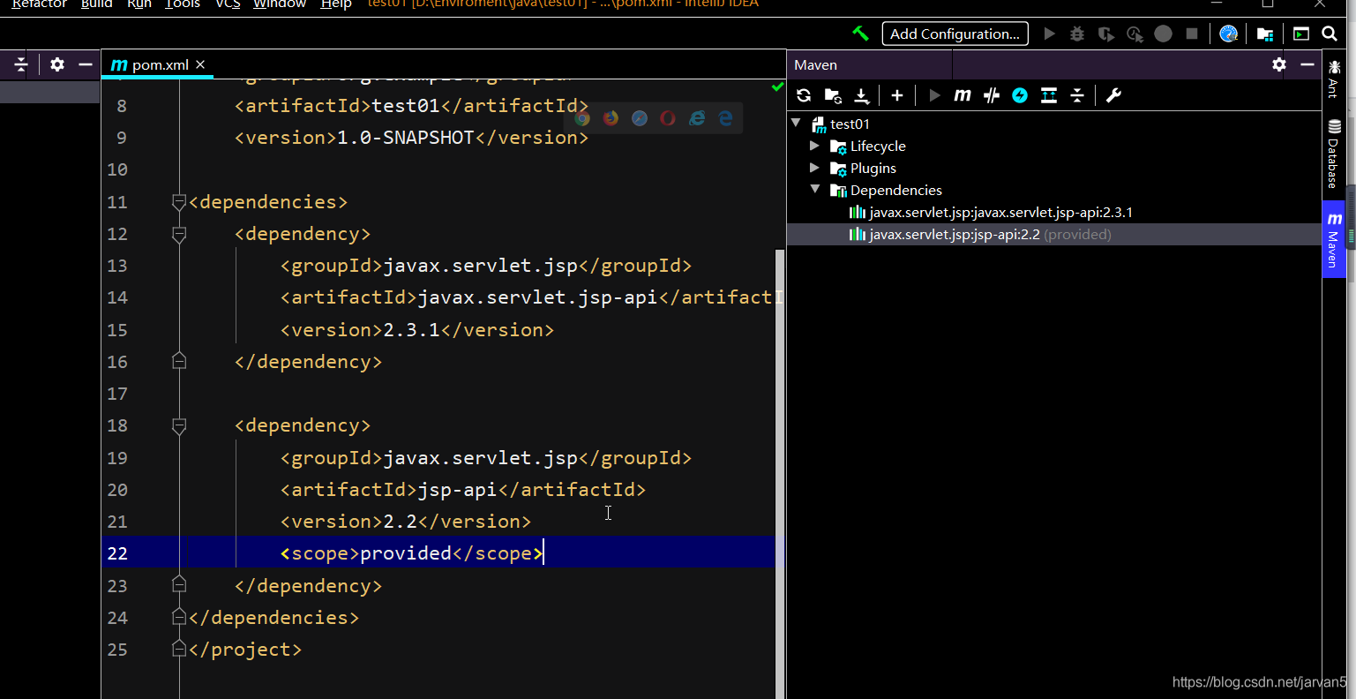Click collapse icon in left Project panel
This screenshot has height=699, width=1356.
(x=21, y=64)
